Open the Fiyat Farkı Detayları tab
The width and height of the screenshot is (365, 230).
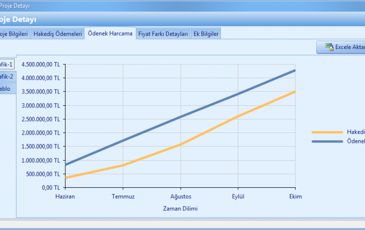(x=163, y=33)
